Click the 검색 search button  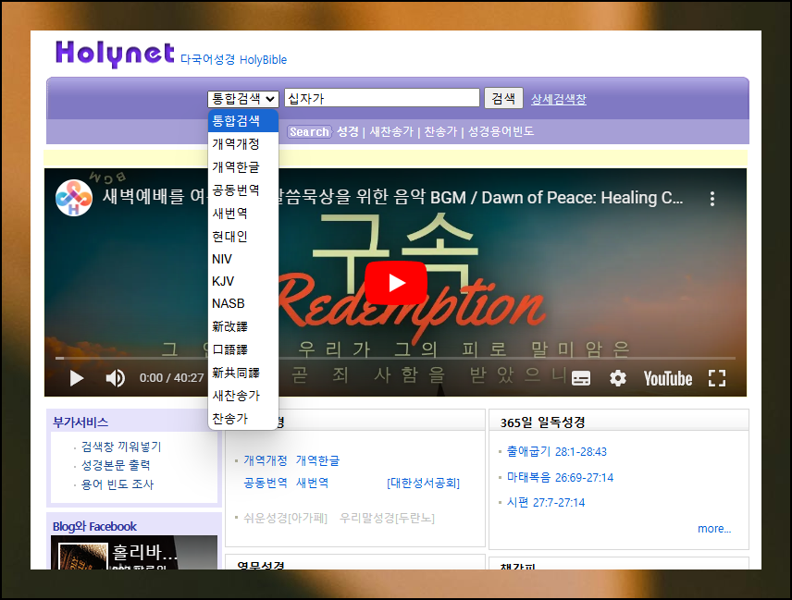pos(503,98)
